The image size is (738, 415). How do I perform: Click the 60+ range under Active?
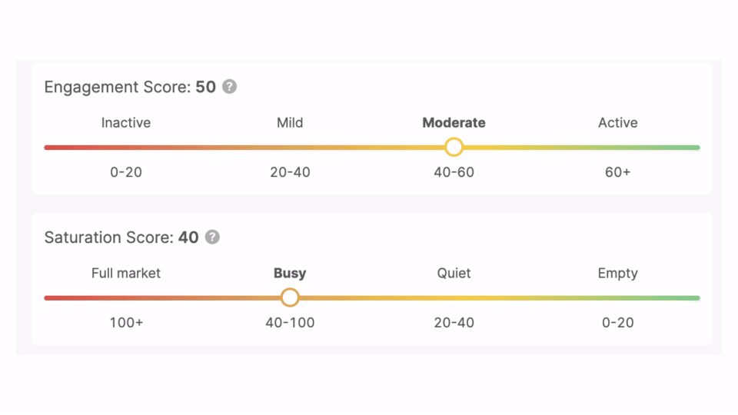point(617,172)
